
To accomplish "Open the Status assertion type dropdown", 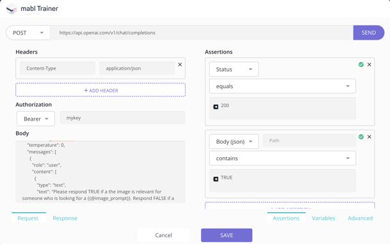I will point(234,69).
